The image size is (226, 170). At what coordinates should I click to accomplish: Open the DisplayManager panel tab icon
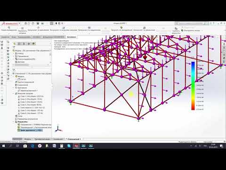[x=33, y=43]
